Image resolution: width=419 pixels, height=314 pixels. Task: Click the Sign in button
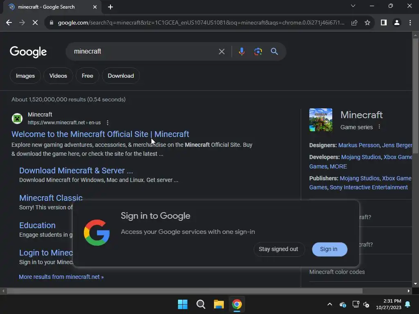pos(329,249)
